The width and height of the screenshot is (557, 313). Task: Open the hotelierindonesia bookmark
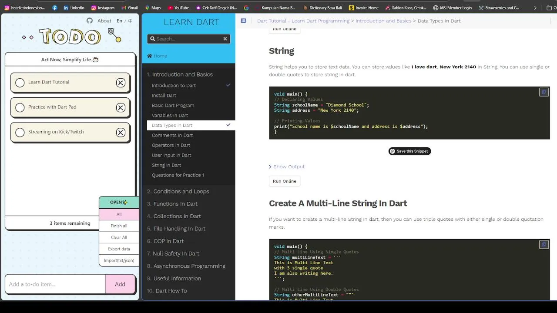tap(24, 8)
